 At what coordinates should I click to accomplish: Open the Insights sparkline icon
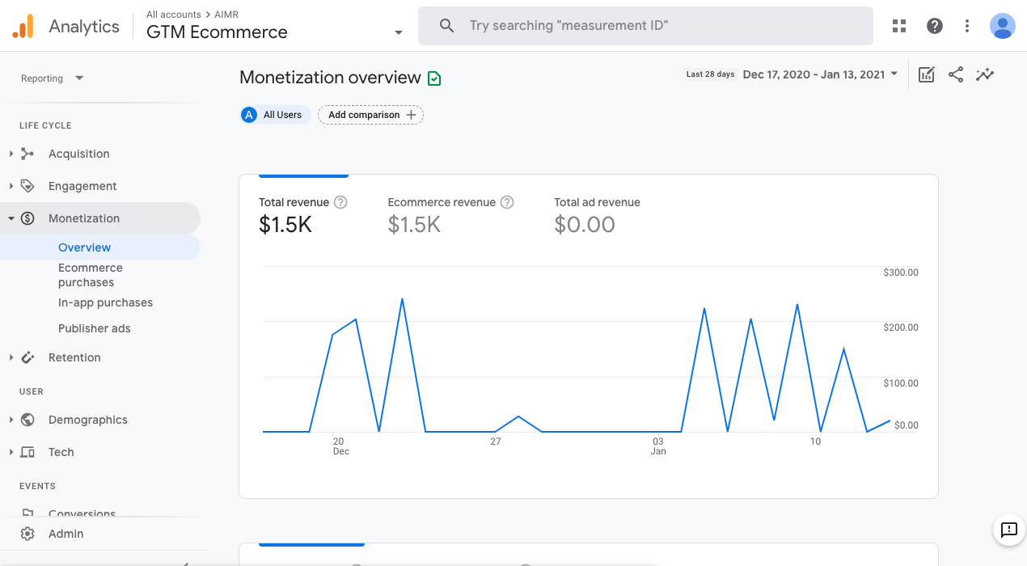tap(985, 74)
